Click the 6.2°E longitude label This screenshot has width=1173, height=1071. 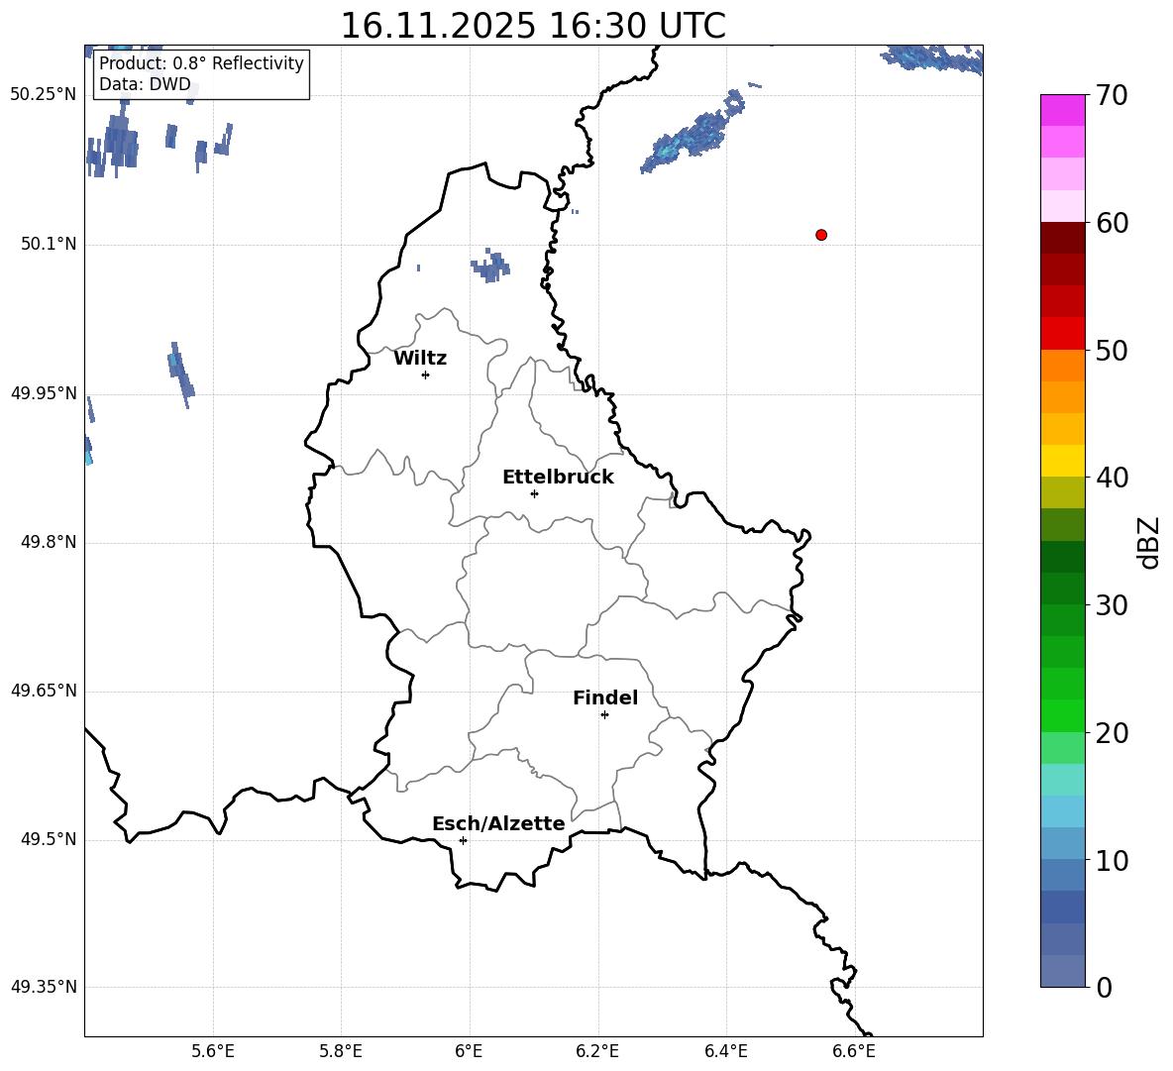coord(597,1051)
